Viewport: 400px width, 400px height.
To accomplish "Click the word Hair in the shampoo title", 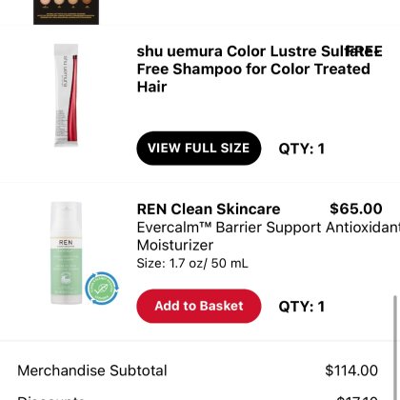I will tap(151, 87).
